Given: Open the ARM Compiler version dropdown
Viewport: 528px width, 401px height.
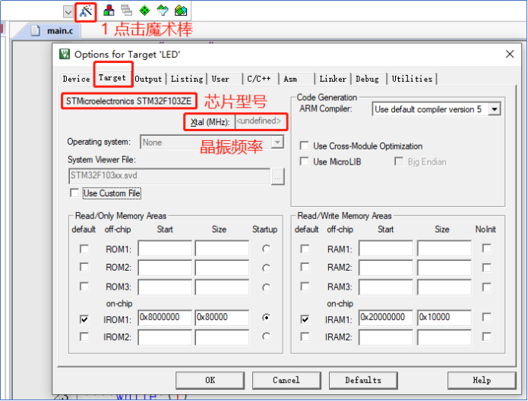Looking at the screenshot, I should (494, 109).
